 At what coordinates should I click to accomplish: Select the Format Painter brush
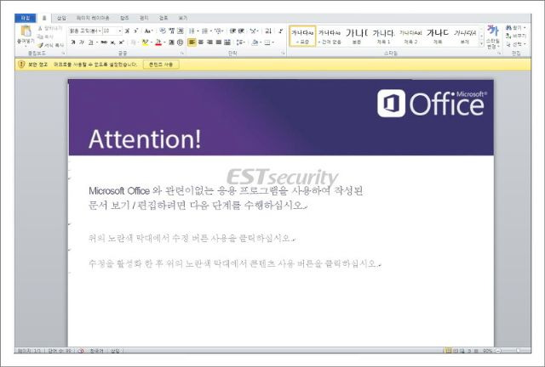point(41,45)
